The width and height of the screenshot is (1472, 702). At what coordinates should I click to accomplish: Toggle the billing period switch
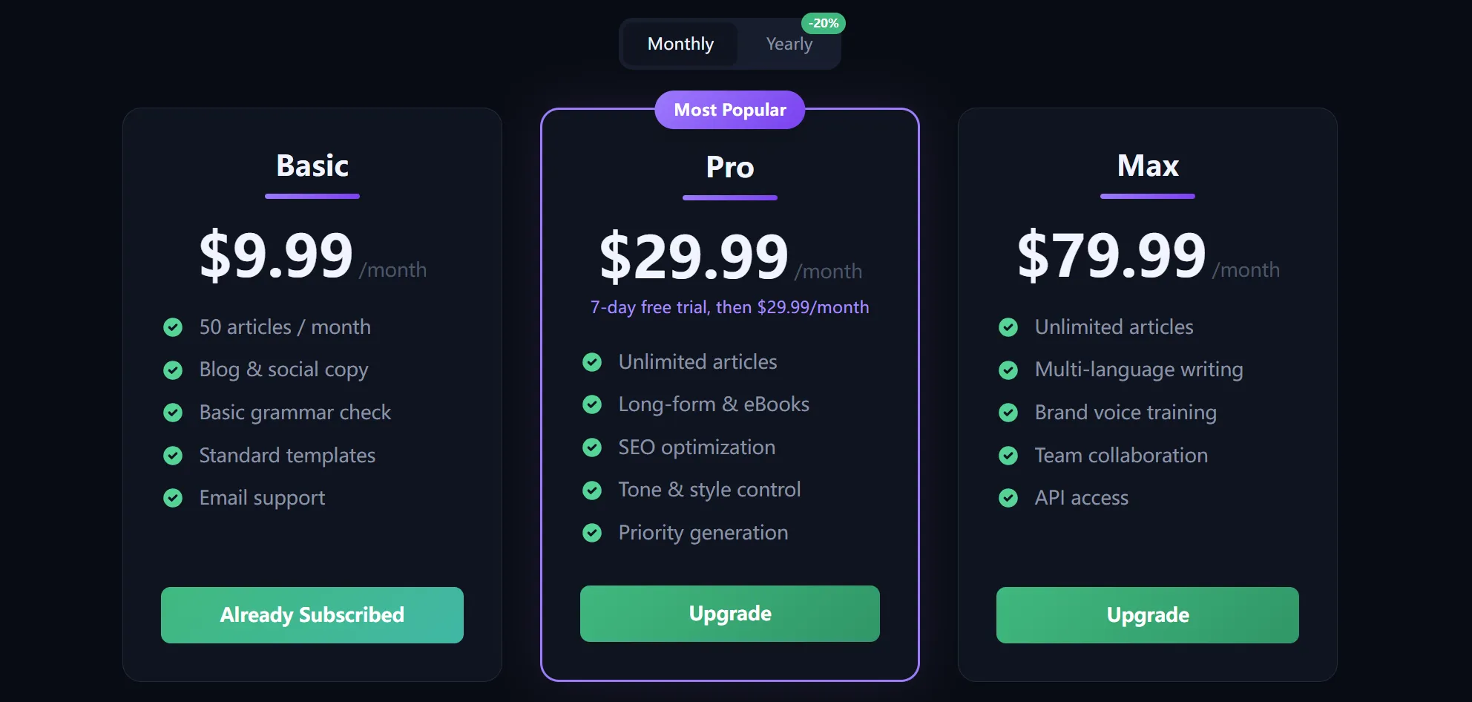point(729,44)
